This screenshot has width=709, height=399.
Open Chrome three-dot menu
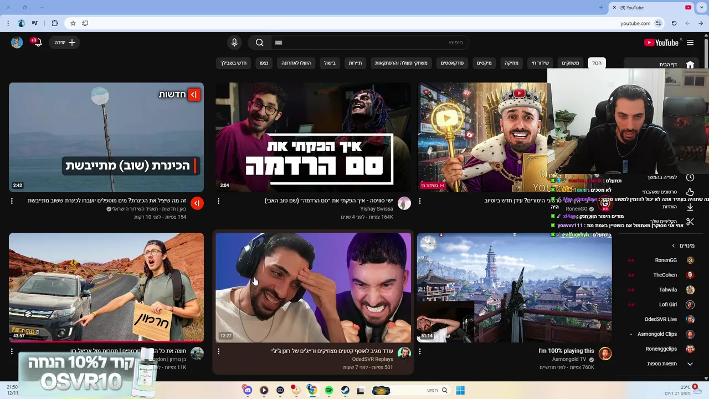click(x=8, y=23)
